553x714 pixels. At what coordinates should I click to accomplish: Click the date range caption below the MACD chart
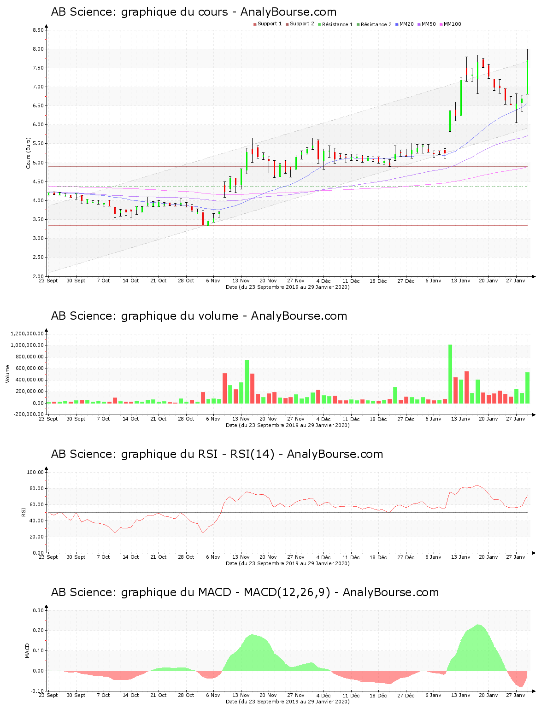click(x=288, y=702)
